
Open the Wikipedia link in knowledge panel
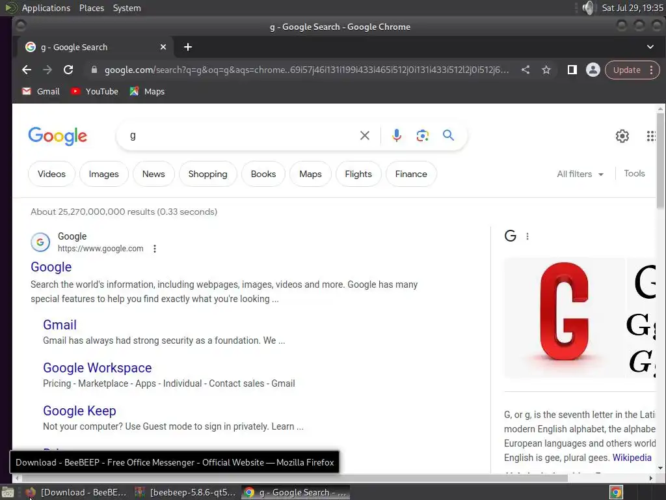tap(632, 458)
